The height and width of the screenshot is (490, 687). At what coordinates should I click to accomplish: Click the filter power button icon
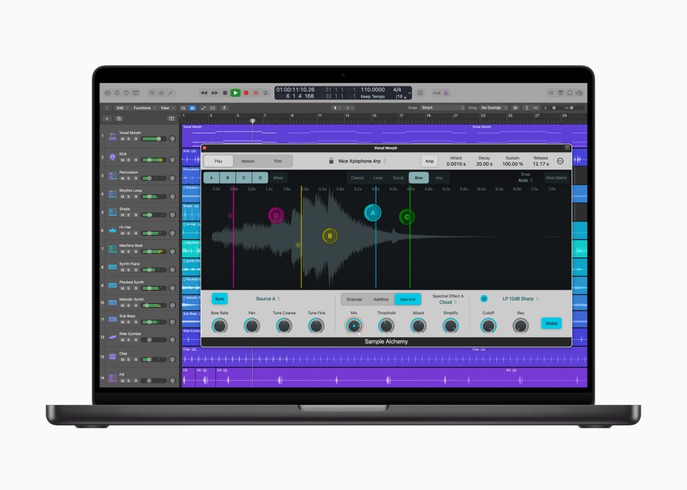tap(484, 299)
